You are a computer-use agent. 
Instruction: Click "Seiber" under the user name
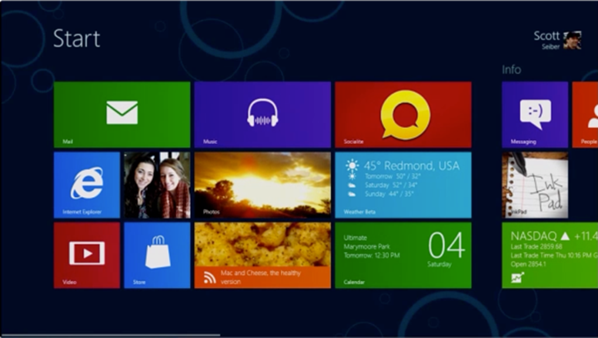click(x=551, y=47)
